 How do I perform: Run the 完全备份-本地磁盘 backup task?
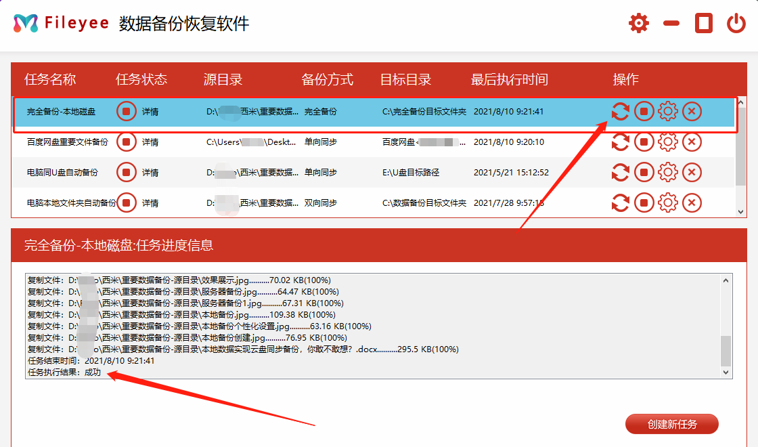tap(621, 111)
